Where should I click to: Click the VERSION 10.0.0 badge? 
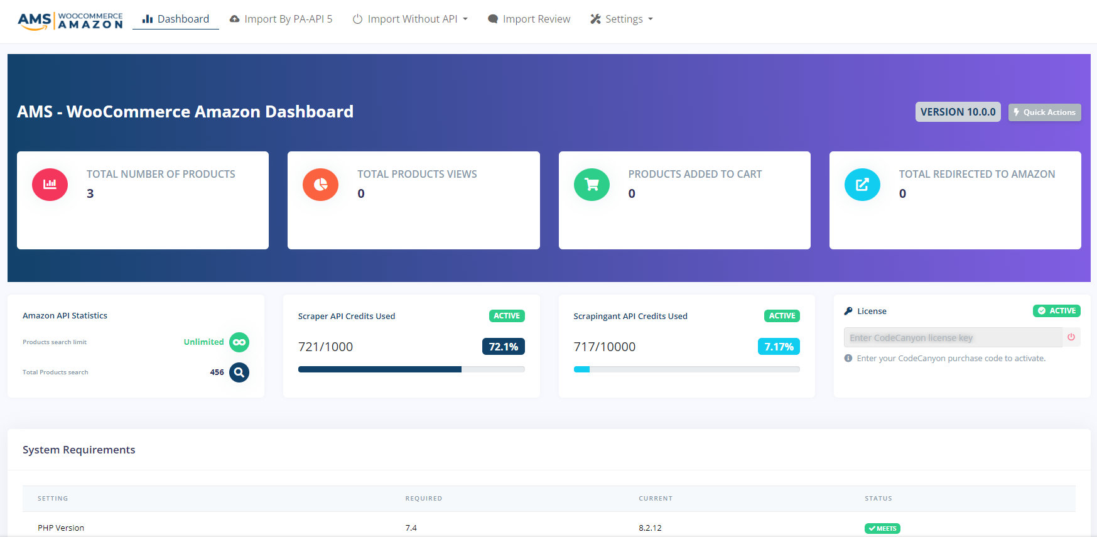(958, 112)
